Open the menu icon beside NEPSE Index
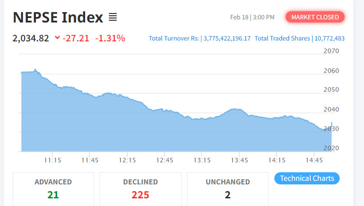This screenshot has height=206, width=364. [x=113, y=18]
